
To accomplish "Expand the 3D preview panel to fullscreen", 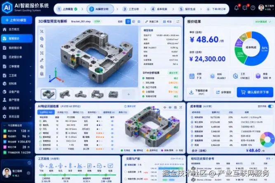I will (x=178, y=21).
